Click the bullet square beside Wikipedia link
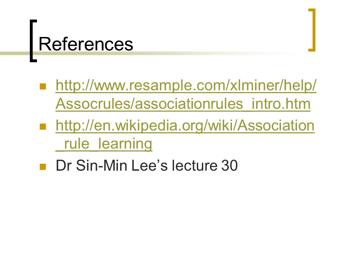This screenshot has height=256, width=341. [x=43, y=127]
